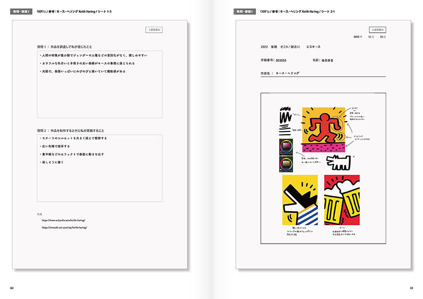Click the bullet starting 広い色幅

click(x=55, y=146)
